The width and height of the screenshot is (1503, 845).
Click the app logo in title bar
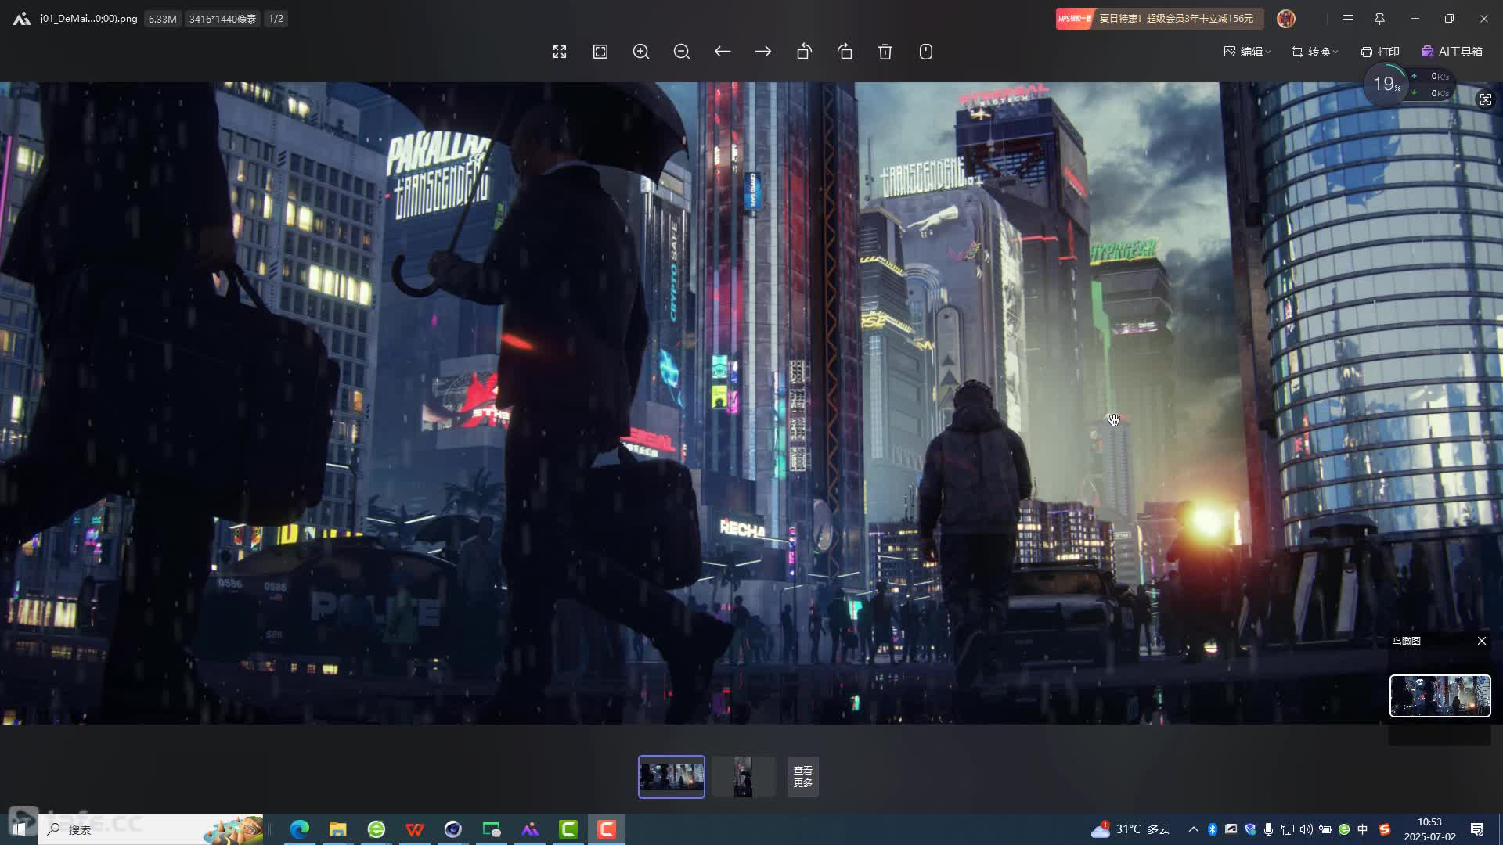(22, 19)
